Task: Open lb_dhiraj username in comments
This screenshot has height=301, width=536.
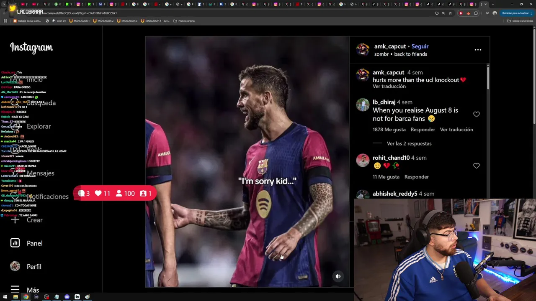Action: (384, 102)
